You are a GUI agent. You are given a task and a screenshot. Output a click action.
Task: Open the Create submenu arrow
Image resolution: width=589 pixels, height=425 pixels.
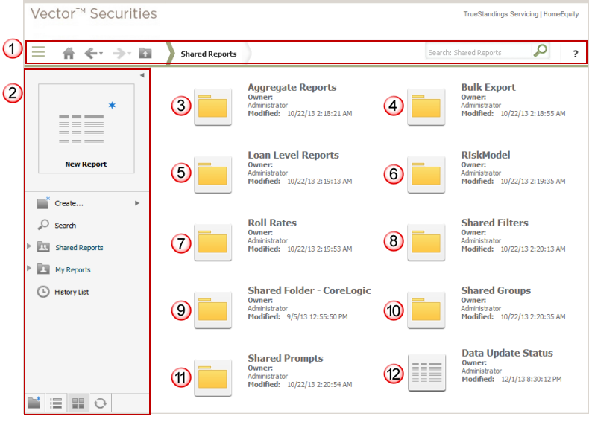[x=137, y=202]
